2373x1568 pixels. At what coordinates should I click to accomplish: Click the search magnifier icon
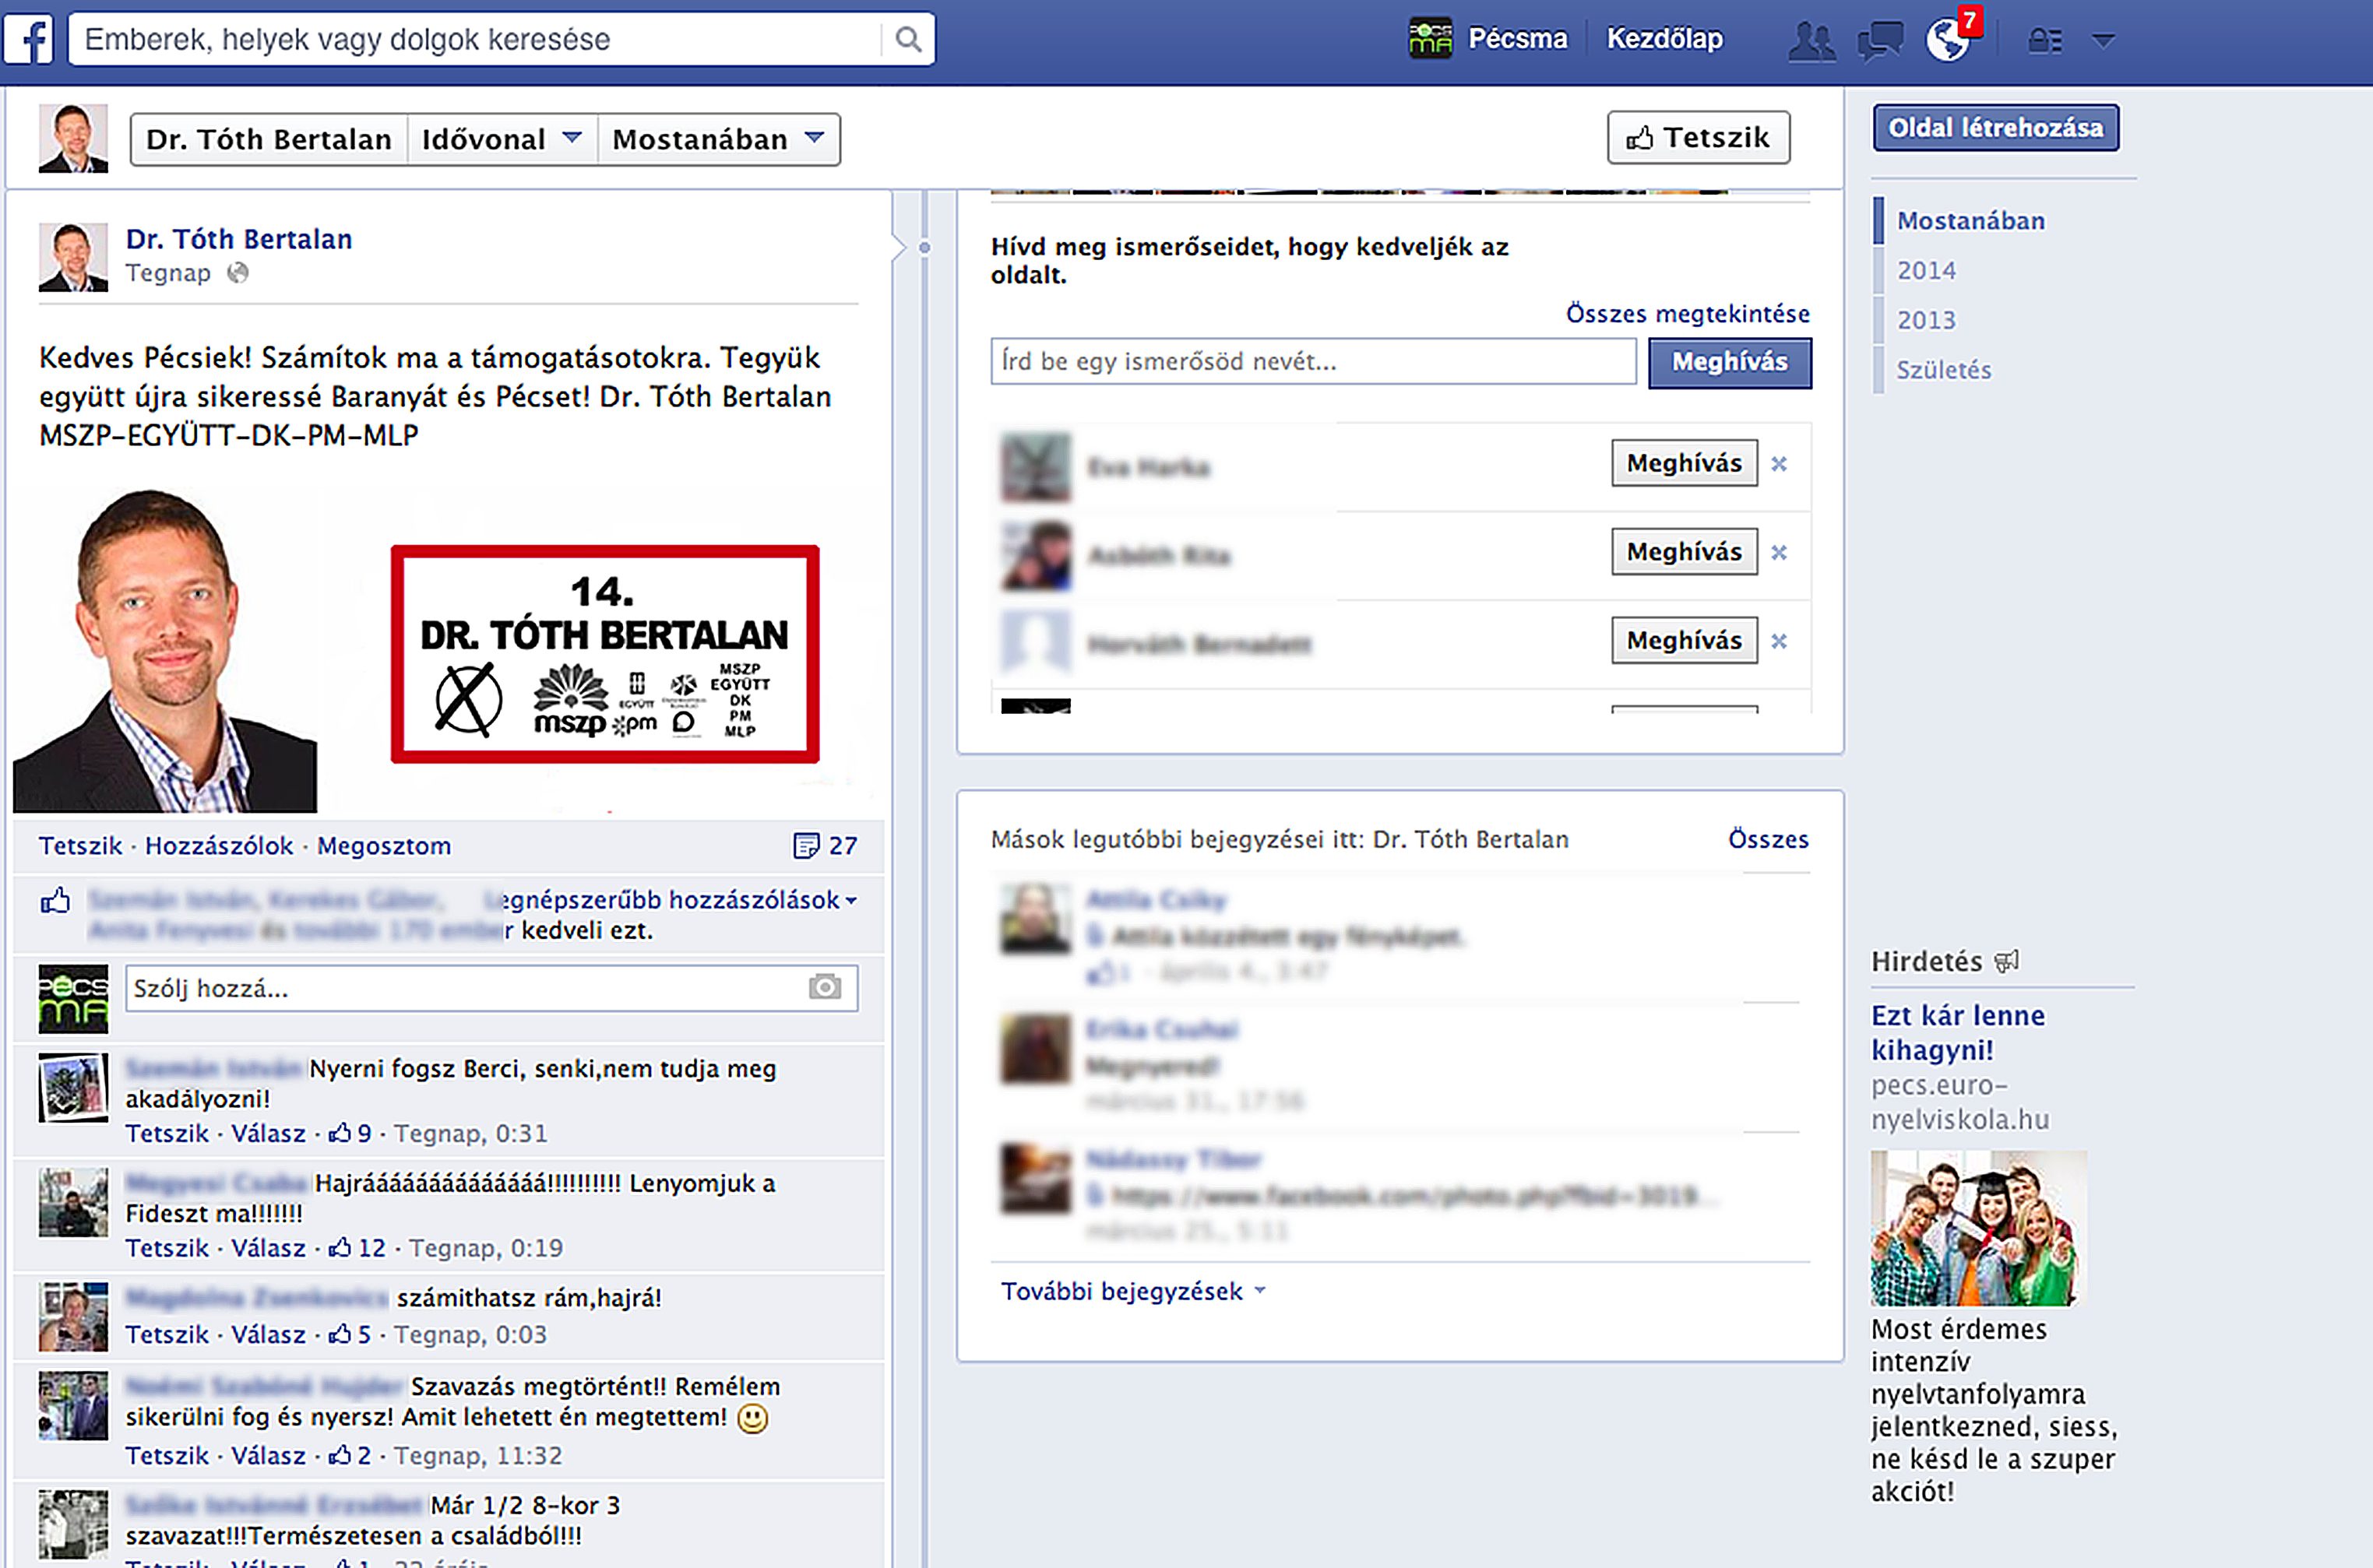click(907, 39)
